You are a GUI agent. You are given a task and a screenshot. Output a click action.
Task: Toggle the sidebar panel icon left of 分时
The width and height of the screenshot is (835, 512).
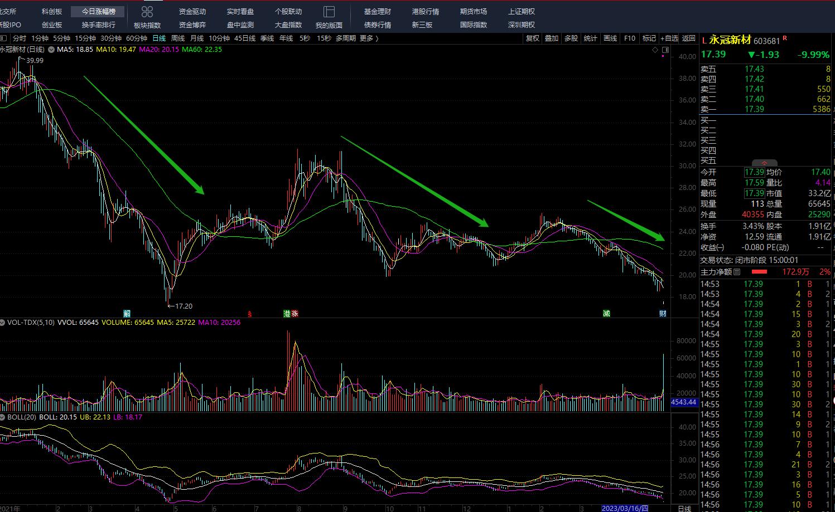click(x=3, y=38)
